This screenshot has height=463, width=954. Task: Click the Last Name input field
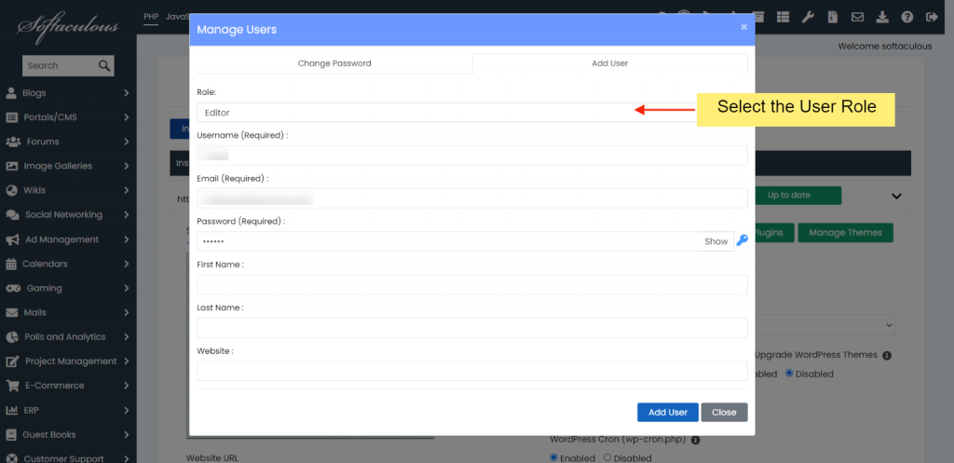[472, 328]
